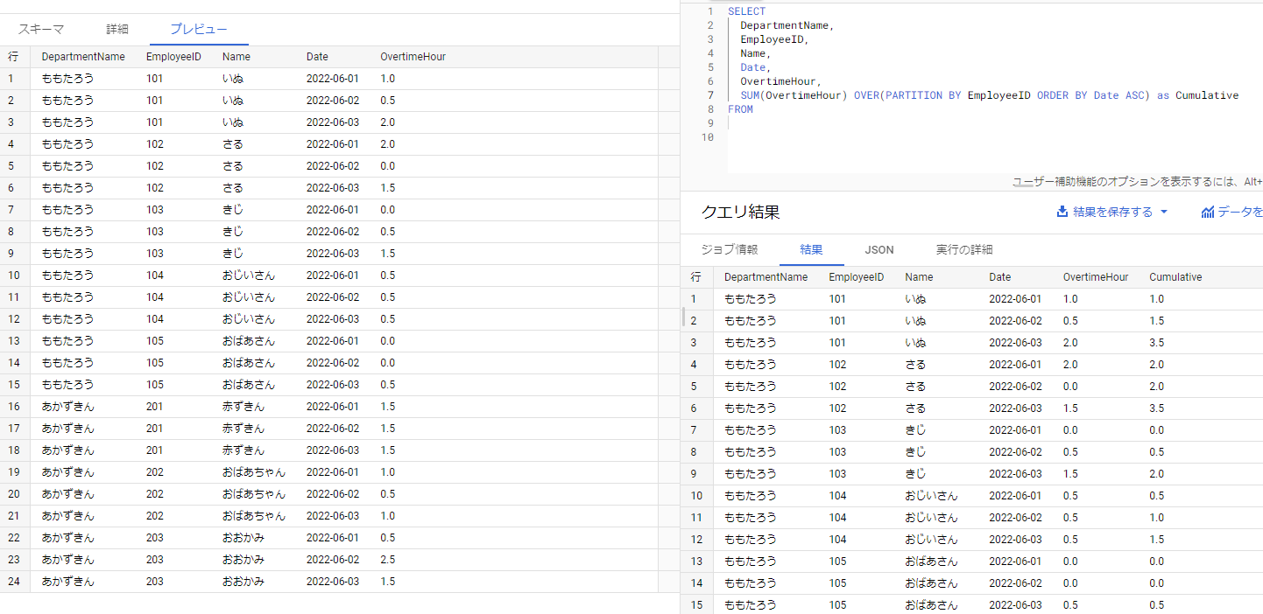Click the OvertimeHour header in query results
The image size is (1263, 614).
1096,277
